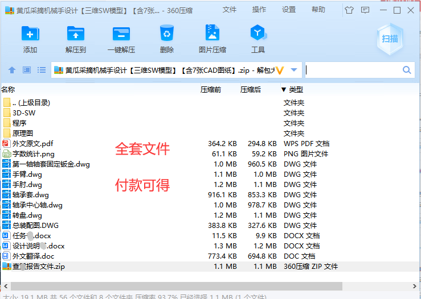
Task: Click the 添加 (Add) toolbar icon
Action: [30, 34]
